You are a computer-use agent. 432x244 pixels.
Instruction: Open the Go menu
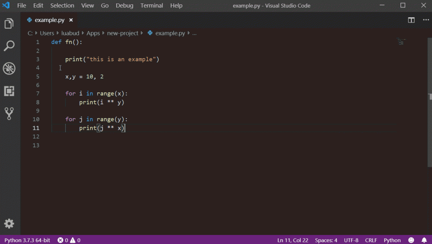coord(105,6)
